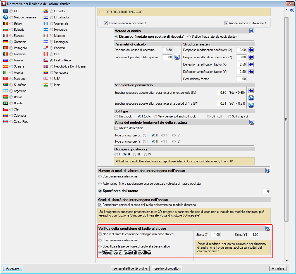The height and width of the screenshot is (274, 296).
Task: Select Italia-alternative Spagna country option
Action: [x=11, y=66]
